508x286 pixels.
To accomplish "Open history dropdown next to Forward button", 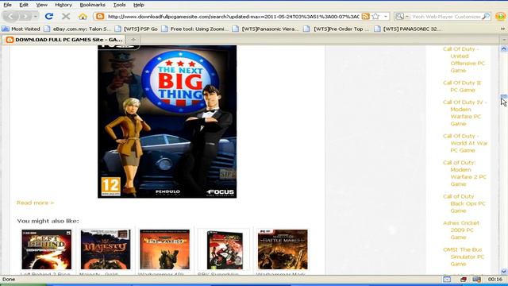I will click(36, 16).
